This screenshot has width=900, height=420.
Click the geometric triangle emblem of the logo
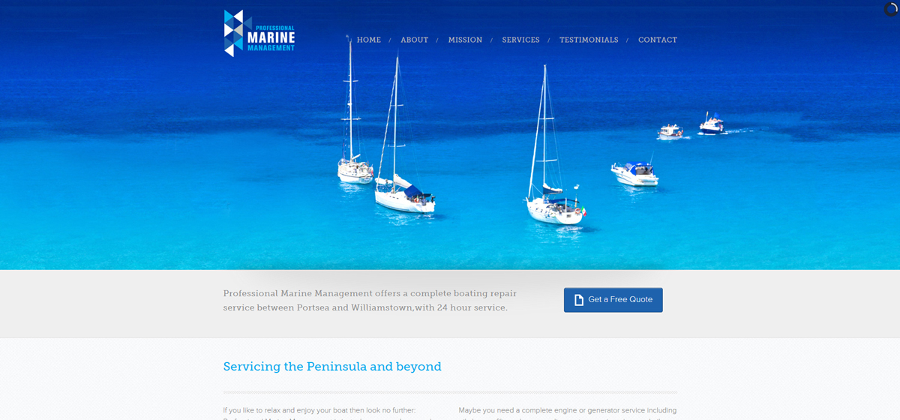coord(234,33)
